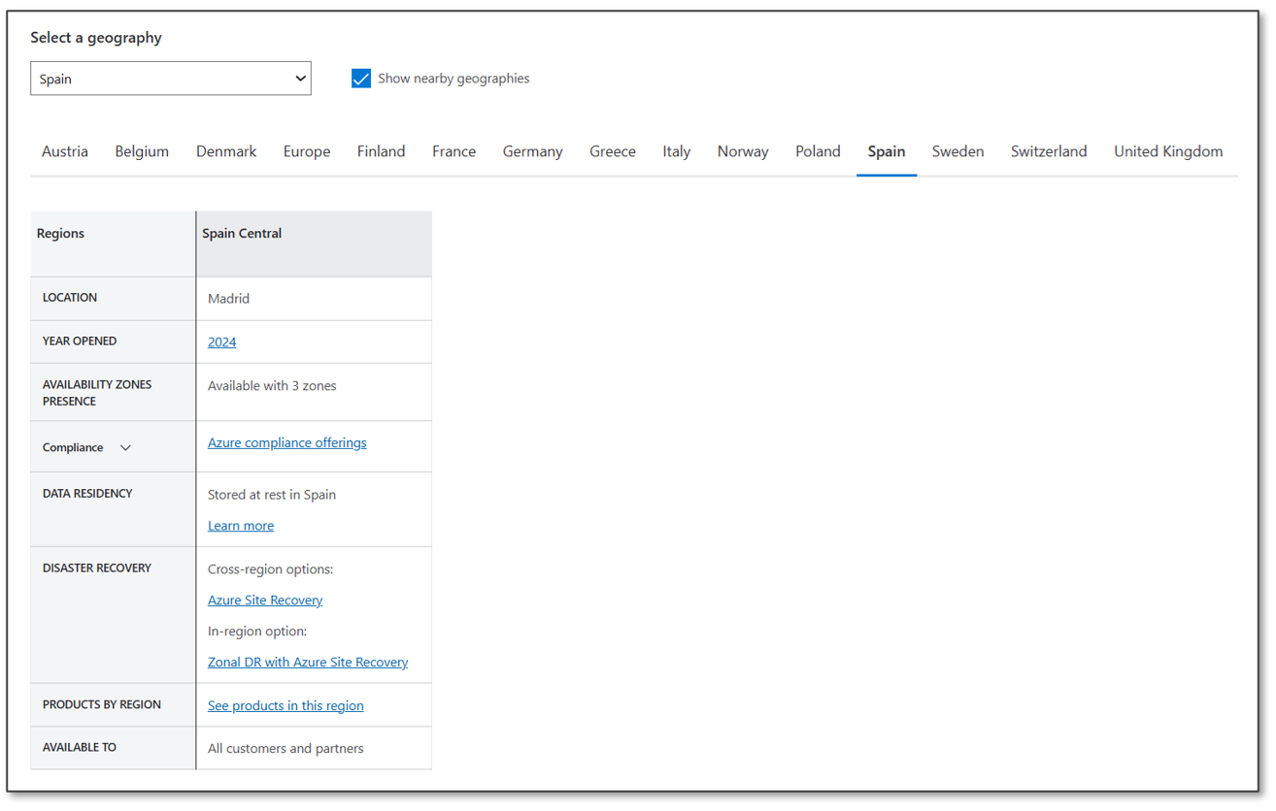Click Stored at rest in Spain text
1276x811 pixels.
point(272,495)
